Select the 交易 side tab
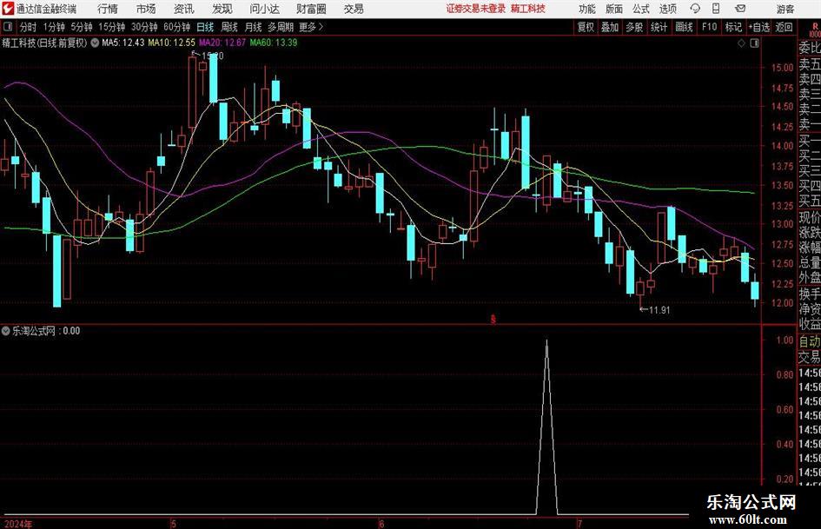This screenshot has width=821, height=529. [x=810, y=357]
